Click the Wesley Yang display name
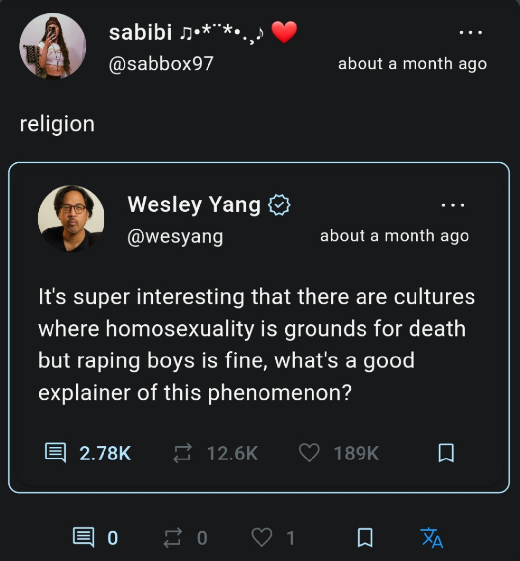Screen dimensions: 520x561 [194, 204]
